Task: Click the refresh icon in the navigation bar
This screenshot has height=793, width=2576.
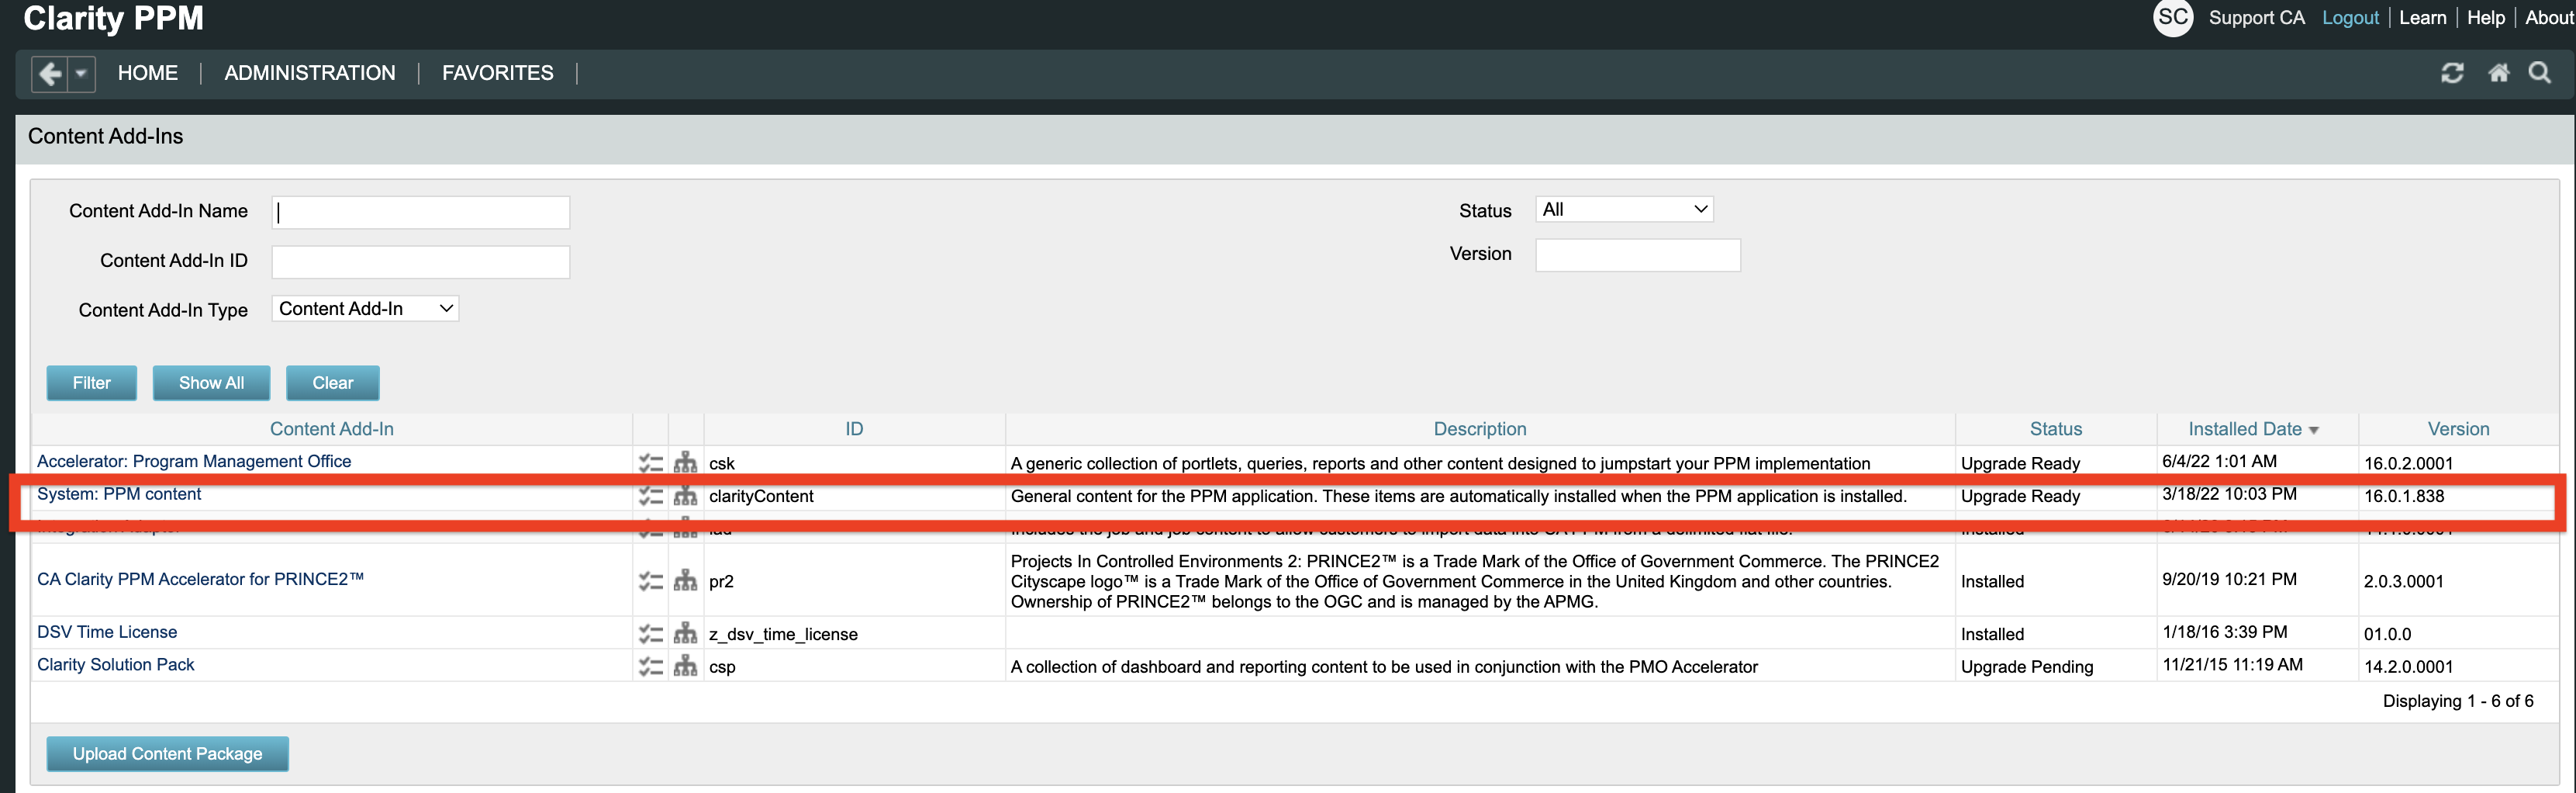Action: coord(2452,73)
